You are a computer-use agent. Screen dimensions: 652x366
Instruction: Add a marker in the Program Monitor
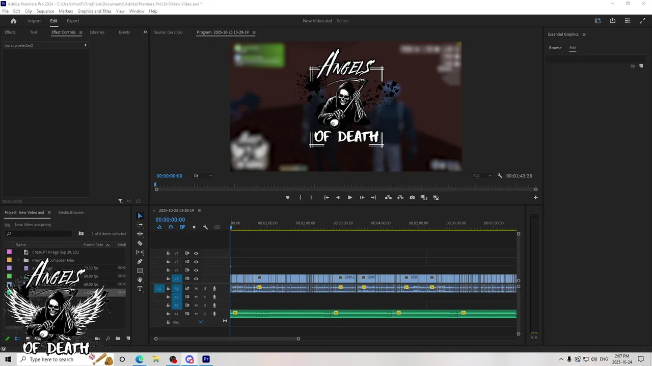tap(288, 197)
